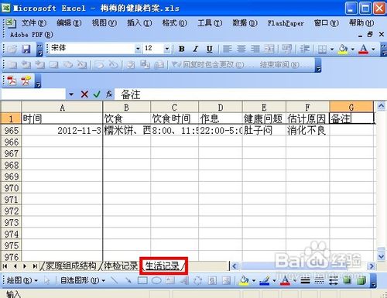The height and width of the screenshot is (298, 387).
Task: Click the Borders icon
Action: (x=322, y=49)
